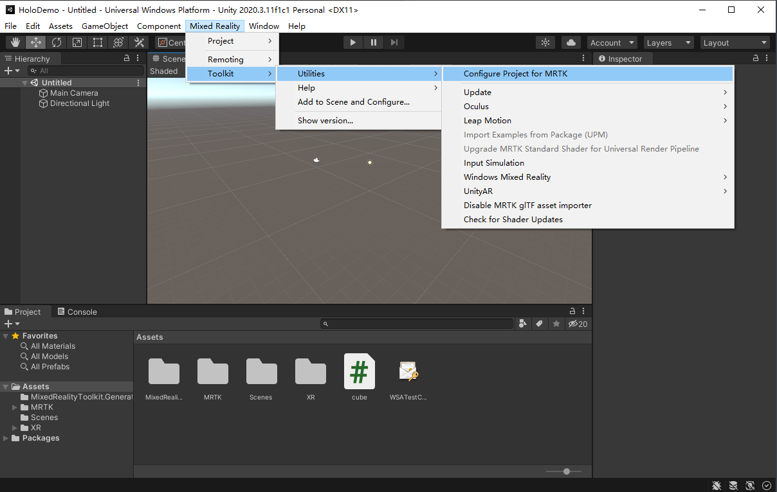This screenshot has width=777, height=492.
Task: Select the Rect Transform tool
Action: pos(98,42)
